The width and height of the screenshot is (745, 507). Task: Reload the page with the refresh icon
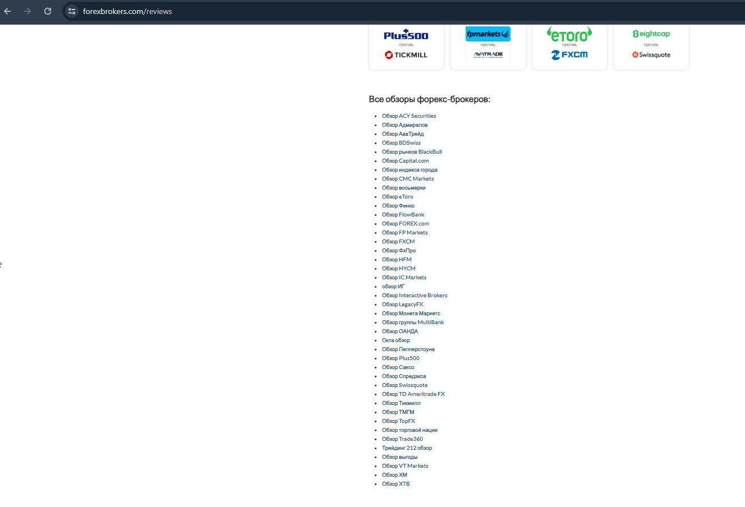click(x=48, y=11)
